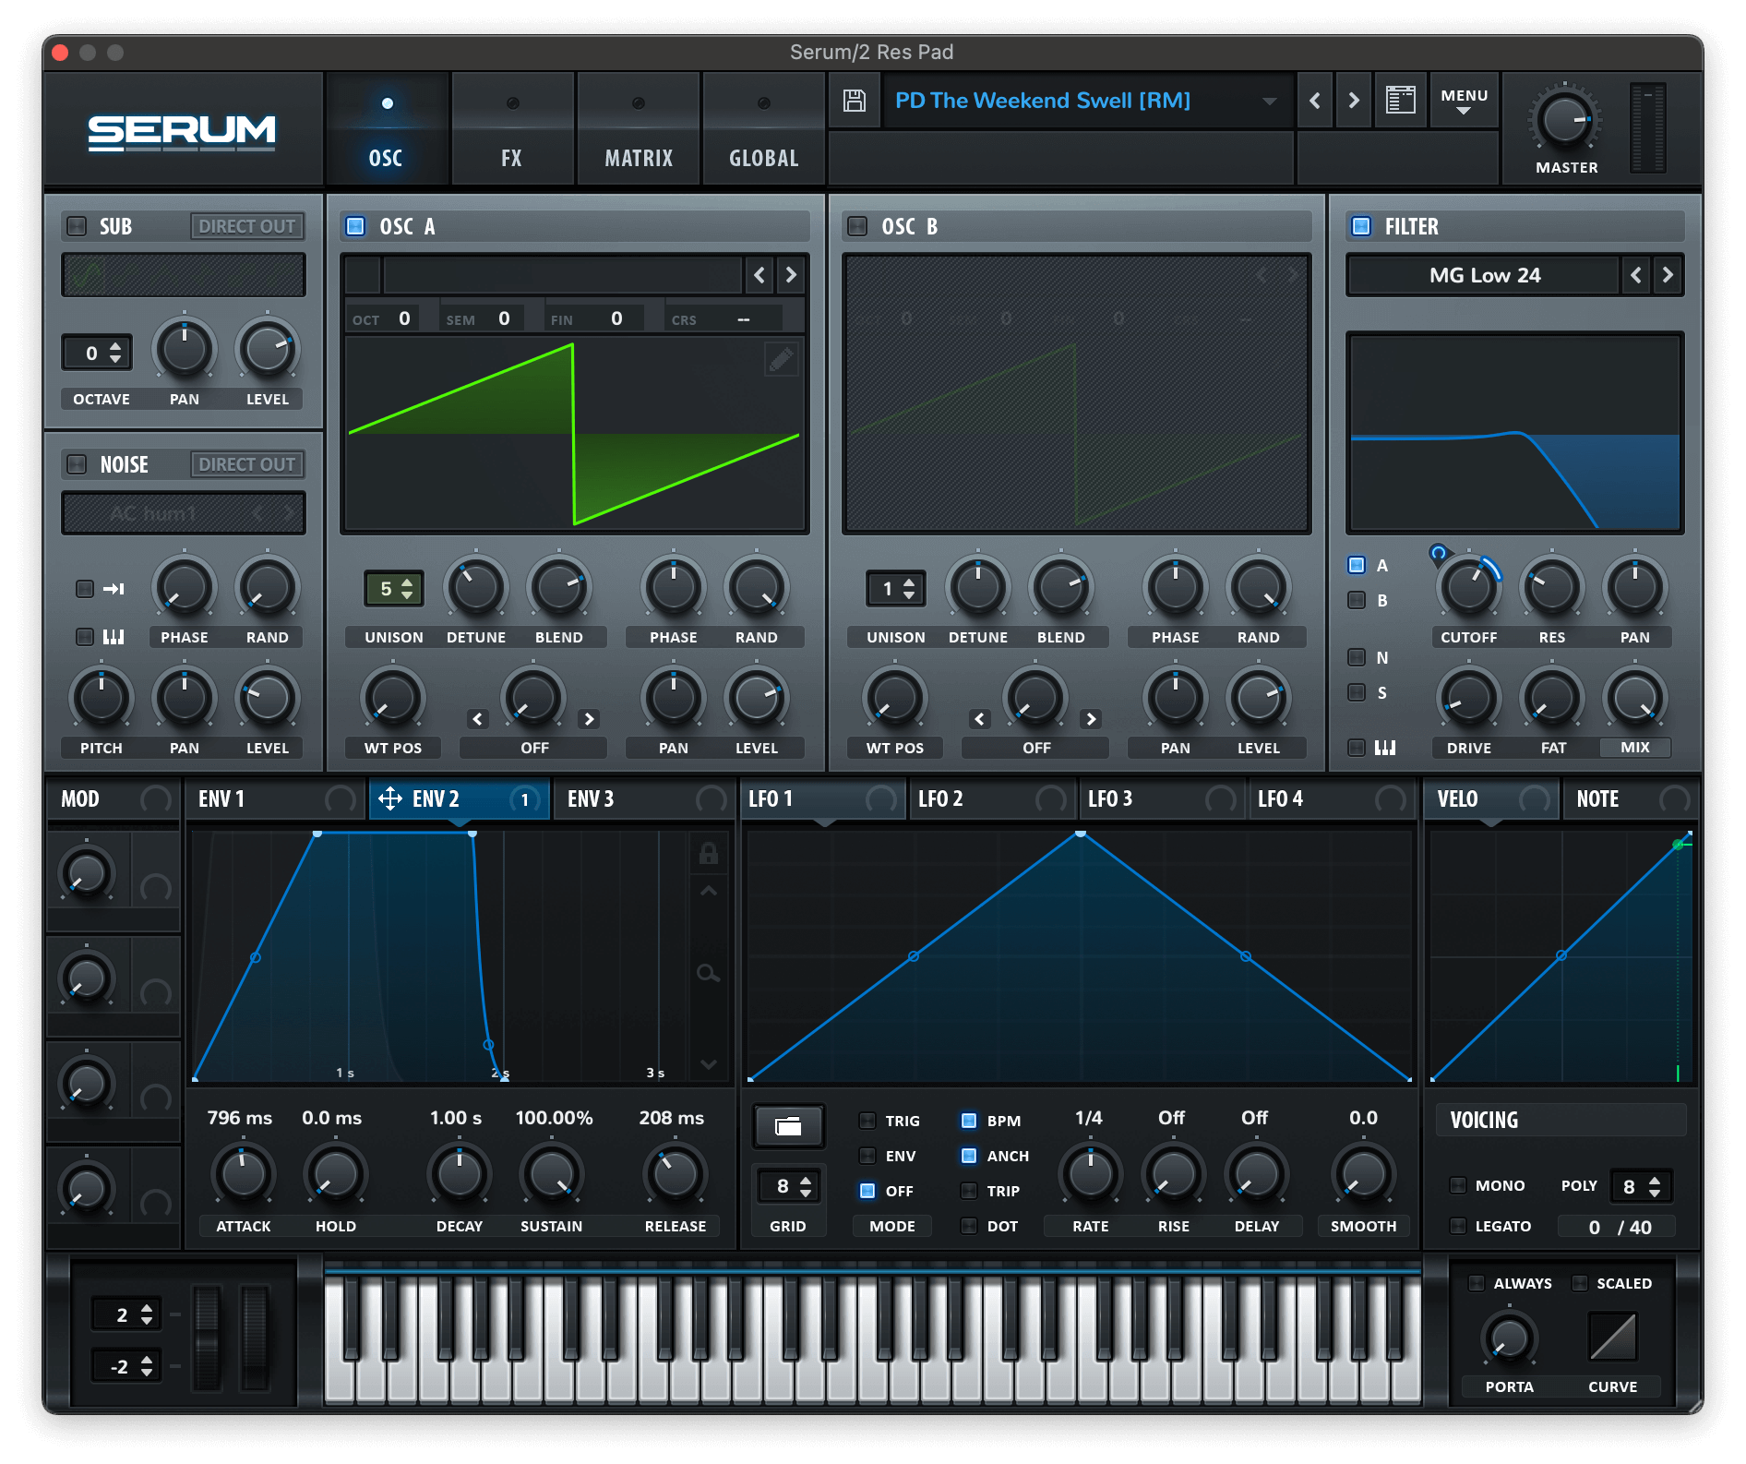Select the next filter type arrow
This screenshot has width=1746, height=1464.
(1667, 275)
